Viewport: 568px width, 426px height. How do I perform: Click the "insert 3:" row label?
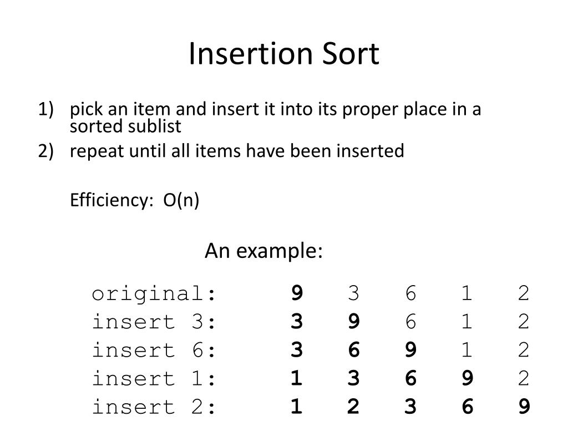tap(154, 321)
